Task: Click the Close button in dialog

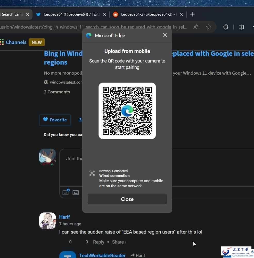Action: 127,199
